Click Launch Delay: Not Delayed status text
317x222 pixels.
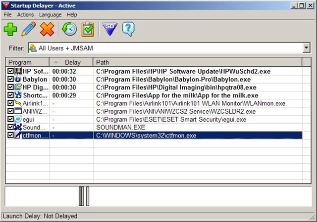40,216
